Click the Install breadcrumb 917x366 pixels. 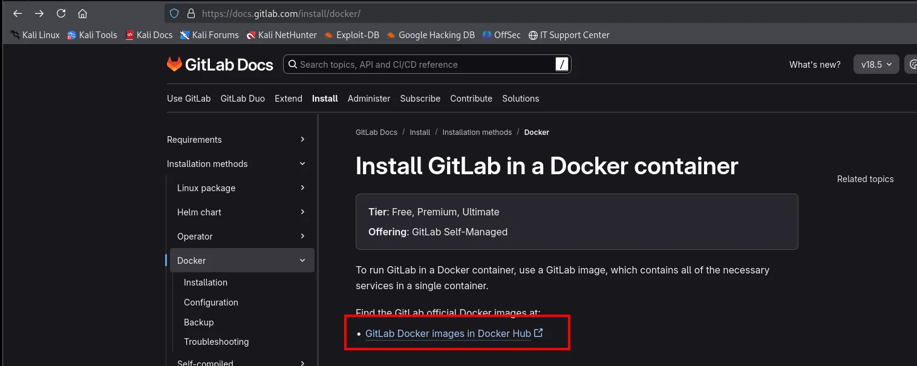click(420, 132)
